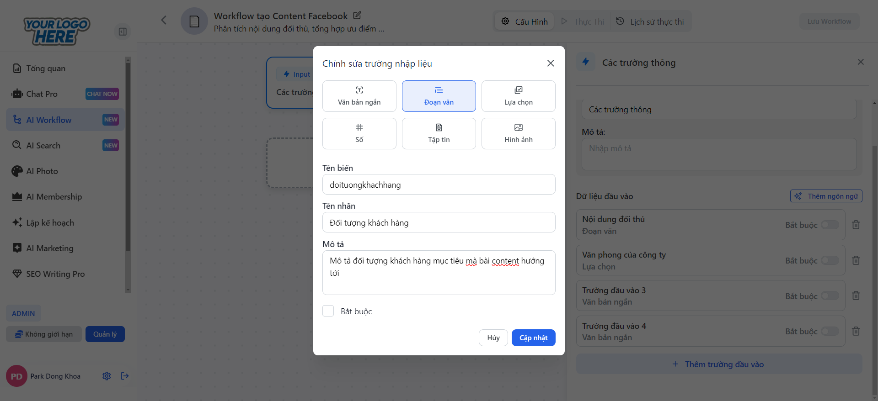Toggle Bắt buộc for Văn phòng của công ty
878x401 pixels.
[x=830, y=260]
